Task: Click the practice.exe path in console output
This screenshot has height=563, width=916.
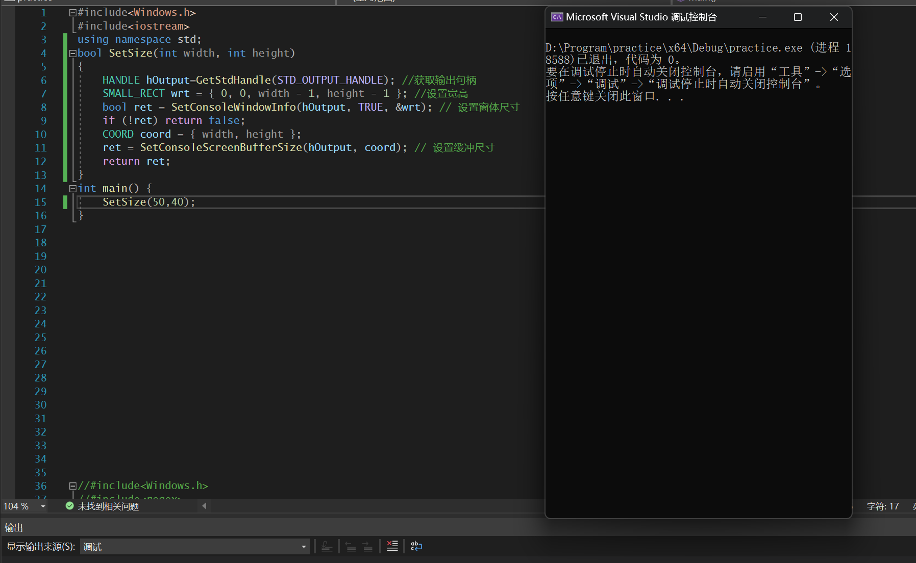Action: click(x=674, y=48)
